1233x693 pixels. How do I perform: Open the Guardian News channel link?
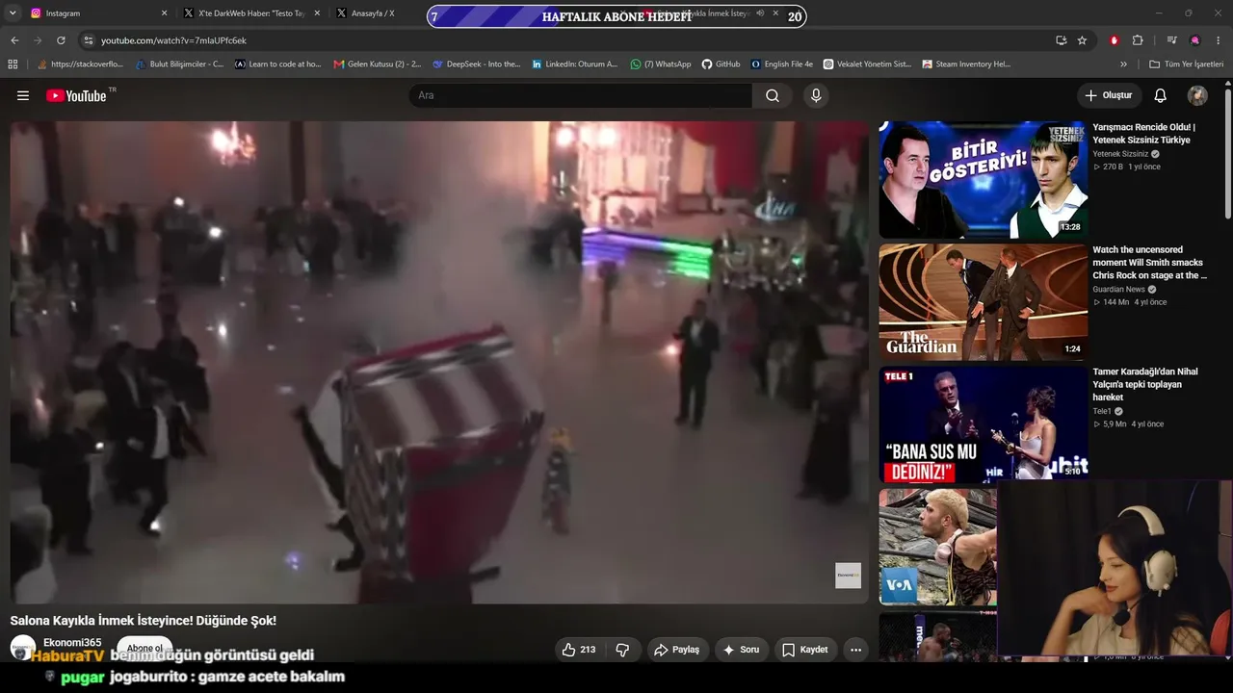1119,289
